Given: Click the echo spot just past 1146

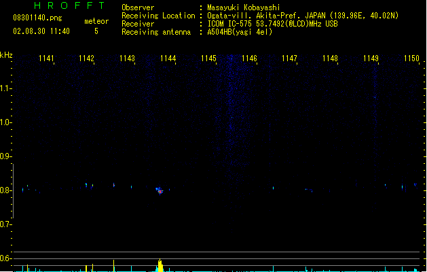Looking at the screenshot, I should point(273,188).
